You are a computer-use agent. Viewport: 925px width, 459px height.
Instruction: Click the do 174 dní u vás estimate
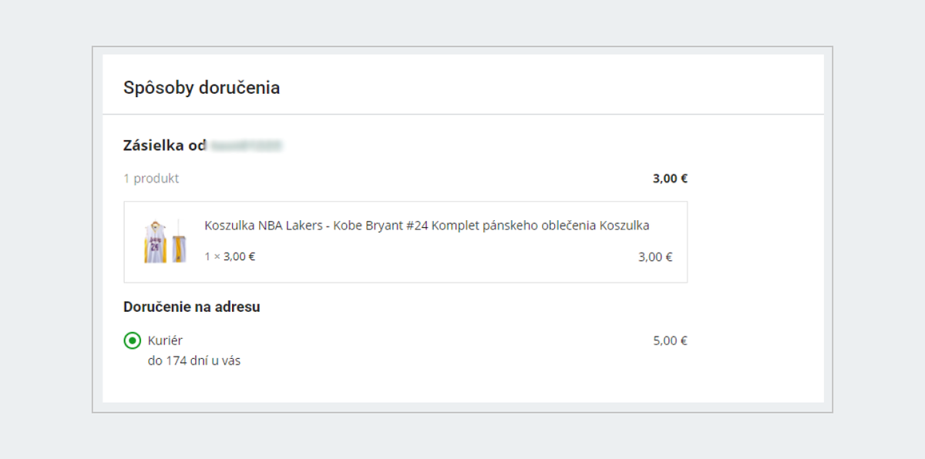coord(193,360)
